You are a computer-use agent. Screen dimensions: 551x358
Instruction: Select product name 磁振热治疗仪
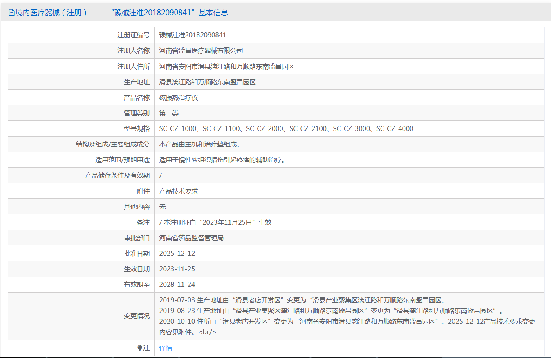click(178, 97)
